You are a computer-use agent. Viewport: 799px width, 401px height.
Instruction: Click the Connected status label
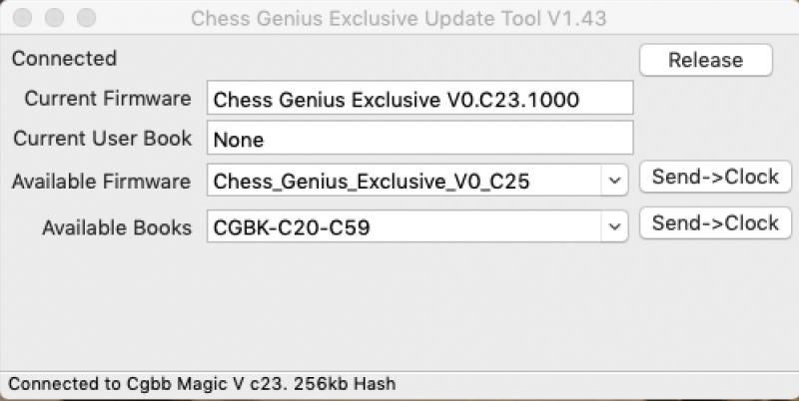pos(64,59)
